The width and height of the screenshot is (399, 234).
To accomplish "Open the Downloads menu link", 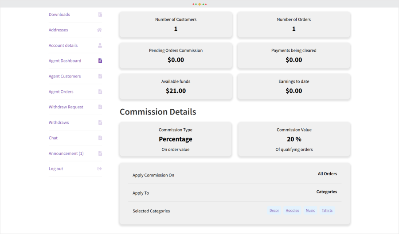I will point(59,15).
